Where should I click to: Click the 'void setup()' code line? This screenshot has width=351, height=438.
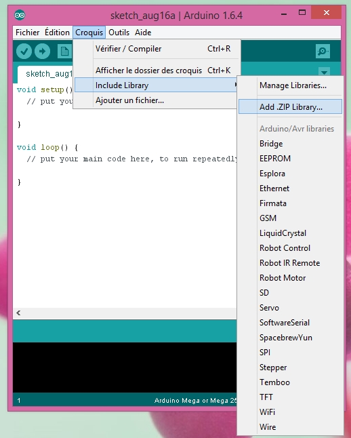45,89
